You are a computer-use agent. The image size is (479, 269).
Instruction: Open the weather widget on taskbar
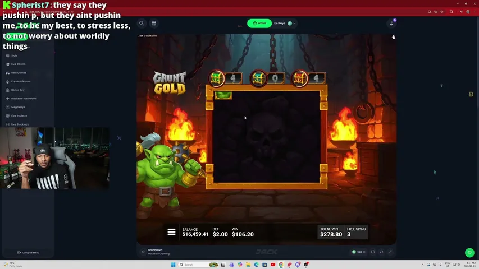click(13, 265)
